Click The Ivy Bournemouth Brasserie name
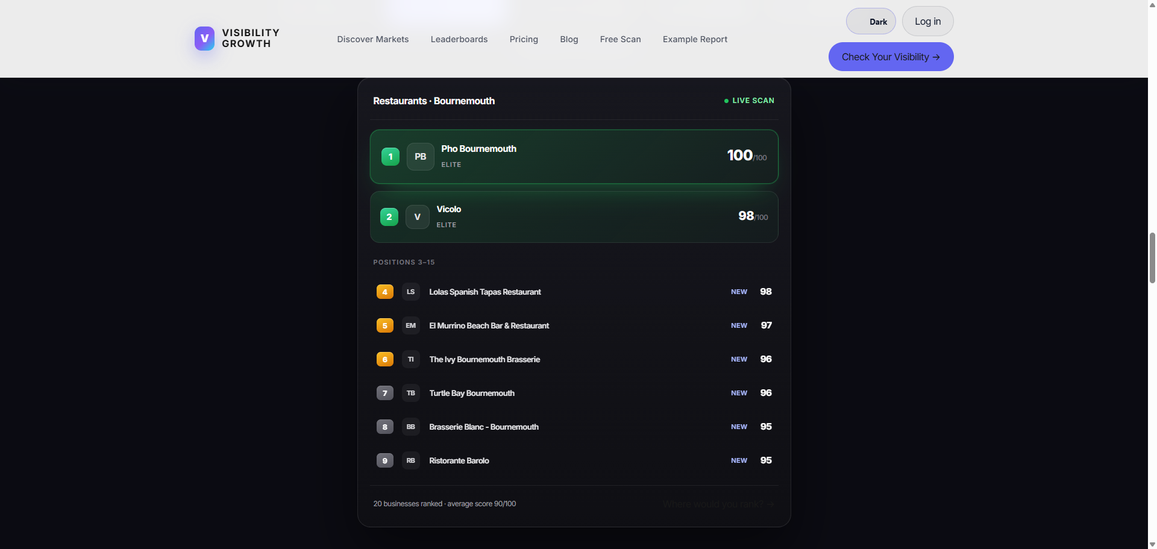 pos(484,359)
